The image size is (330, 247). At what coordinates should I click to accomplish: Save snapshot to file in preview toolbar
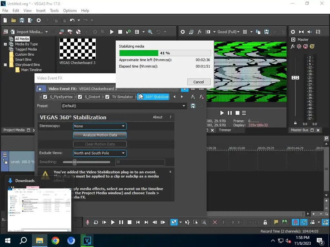[267, 32]
